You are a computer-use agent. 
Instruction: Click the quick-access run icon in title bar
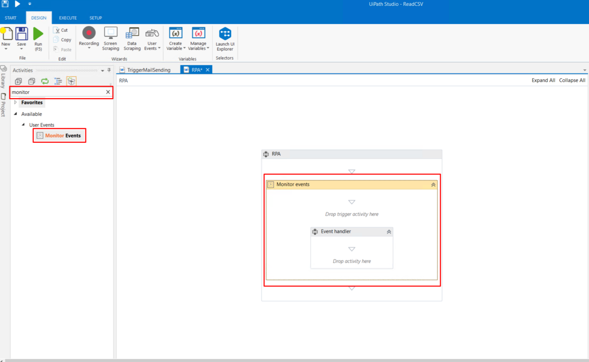coord(17,4)
